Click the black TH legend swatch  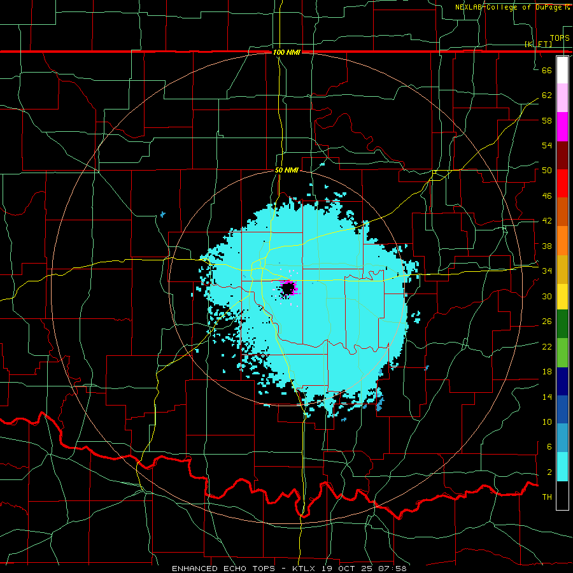(x=562, y=495)
